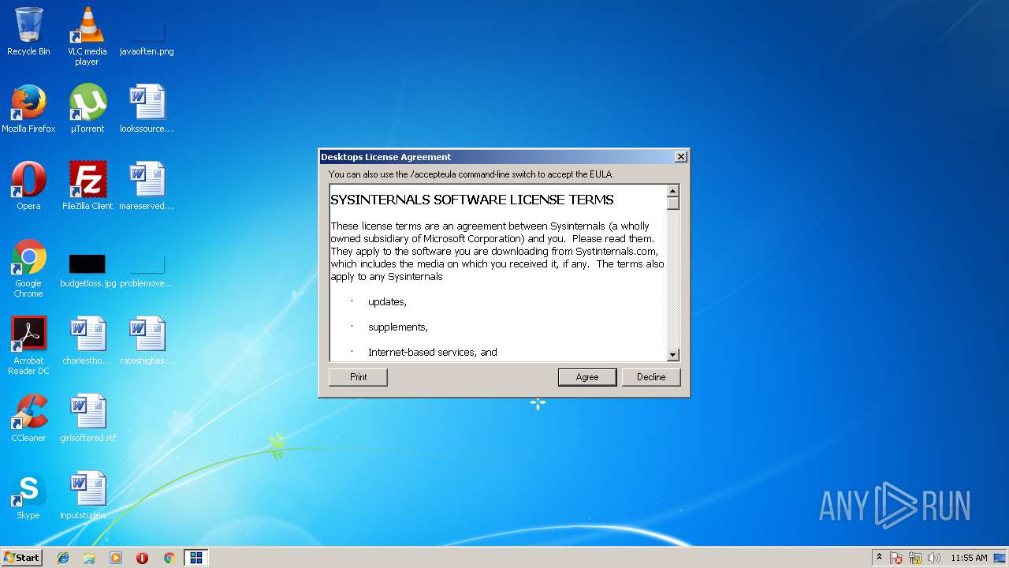The height and width of the screenshot is (568, 1009).
Task: Click 'Internet-based services, and' text
Action: [x=433, y=353]
